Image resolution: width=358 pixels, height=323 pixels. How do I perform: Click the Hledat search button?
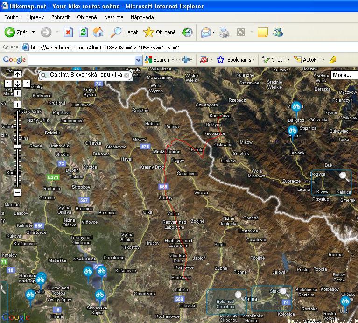click(124, 32)
